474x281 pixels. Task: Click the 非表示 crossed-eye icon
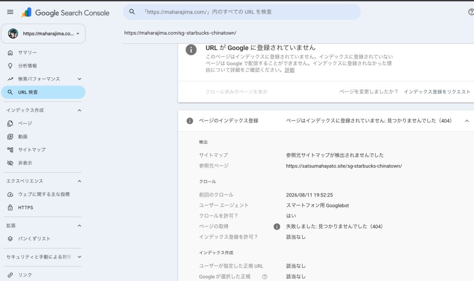[x=10, y=163]
